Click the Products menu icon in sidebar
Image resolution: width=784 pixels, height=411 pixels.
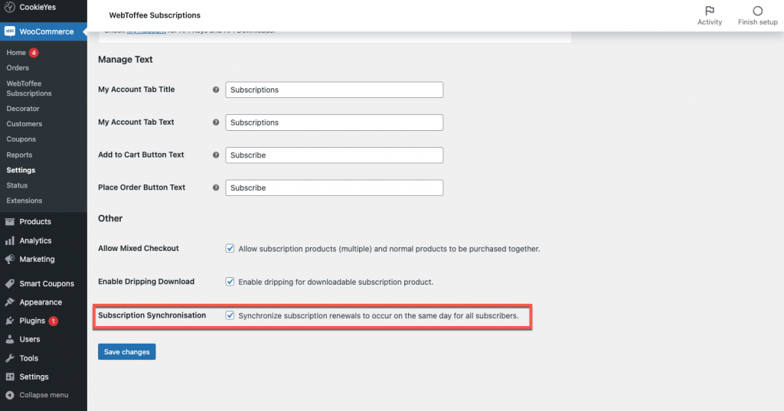9,221
